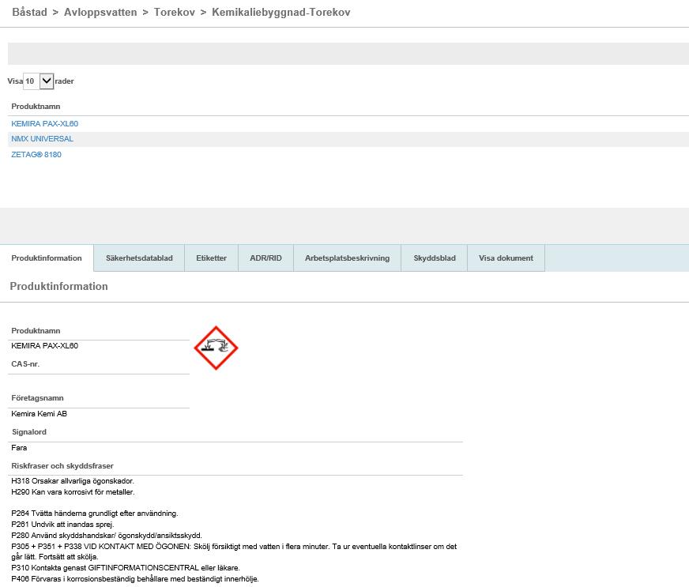Click the Produktinformation section heading

59,287
